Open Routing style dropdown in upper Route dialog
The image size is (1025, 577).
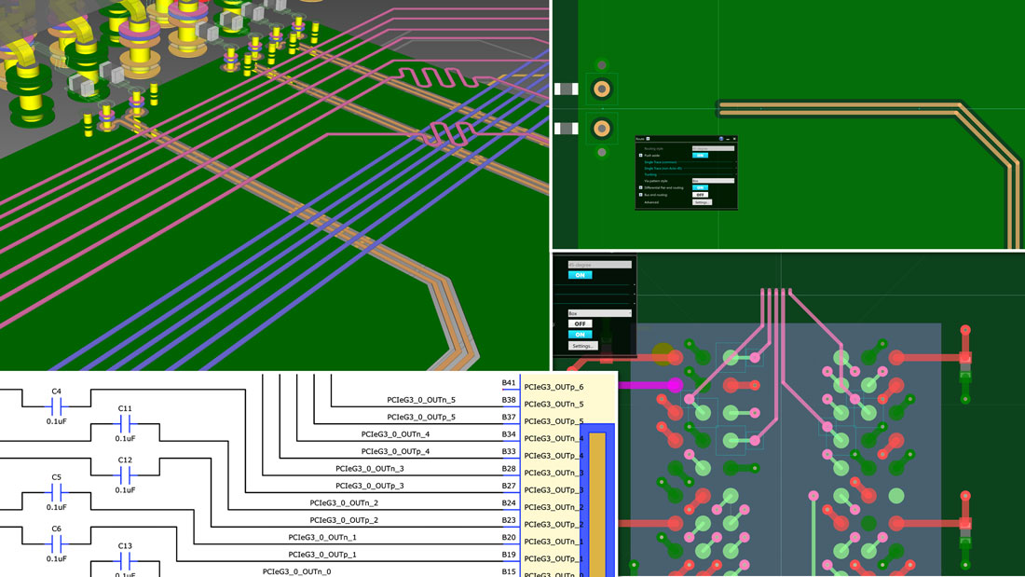[x=713, y=148]
